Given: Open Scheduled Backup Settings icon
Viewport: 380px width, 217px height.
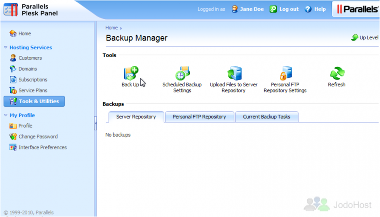Looking at the screenshot, I should (x=182, y=73).
